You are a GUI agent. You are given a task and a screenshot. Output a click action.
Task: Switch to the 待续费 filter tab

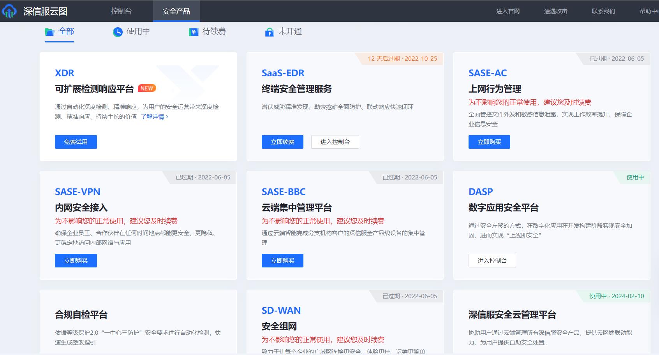pos(207,32)
